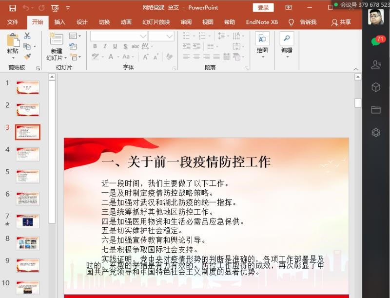Switch to the 插入 ribbon tab

click(x=59, y=22)
